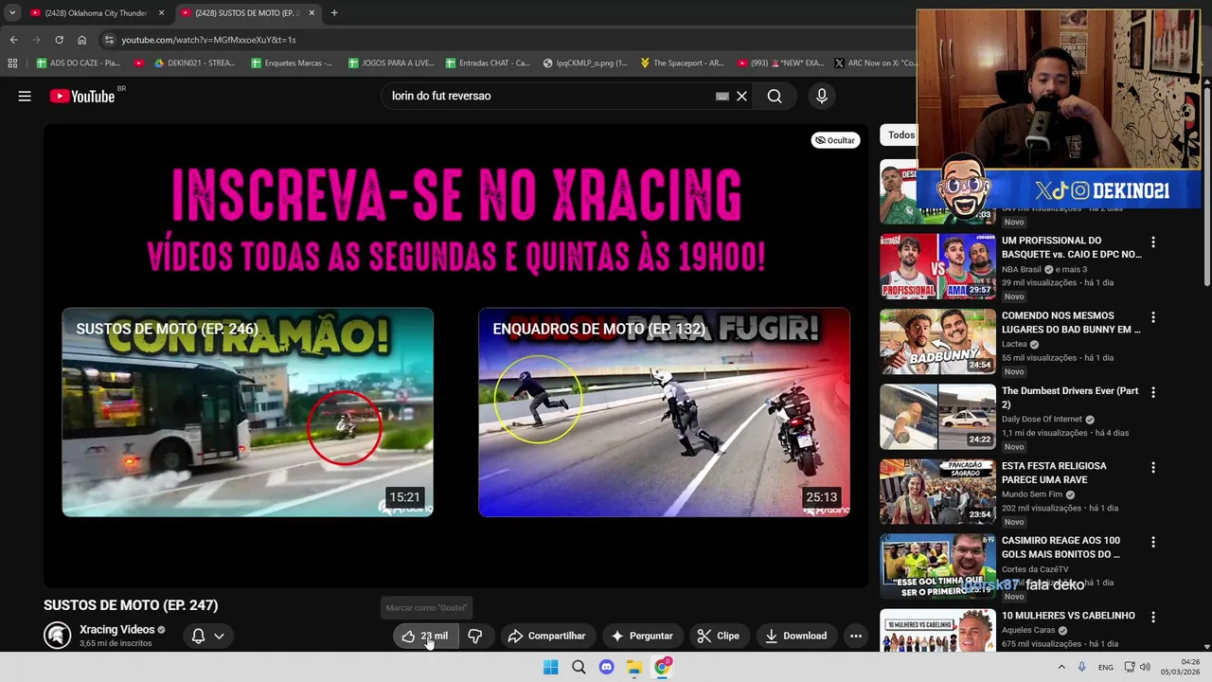The height and width of the screenshot is (682, 1212).
Task: Open Enquetes Marcas bookmark
Action: pos(292,63)
